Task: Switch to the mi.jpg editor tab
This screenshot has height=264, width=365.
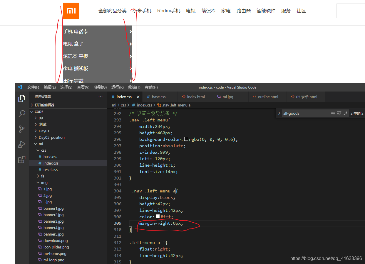Action: tap(231, 97)
